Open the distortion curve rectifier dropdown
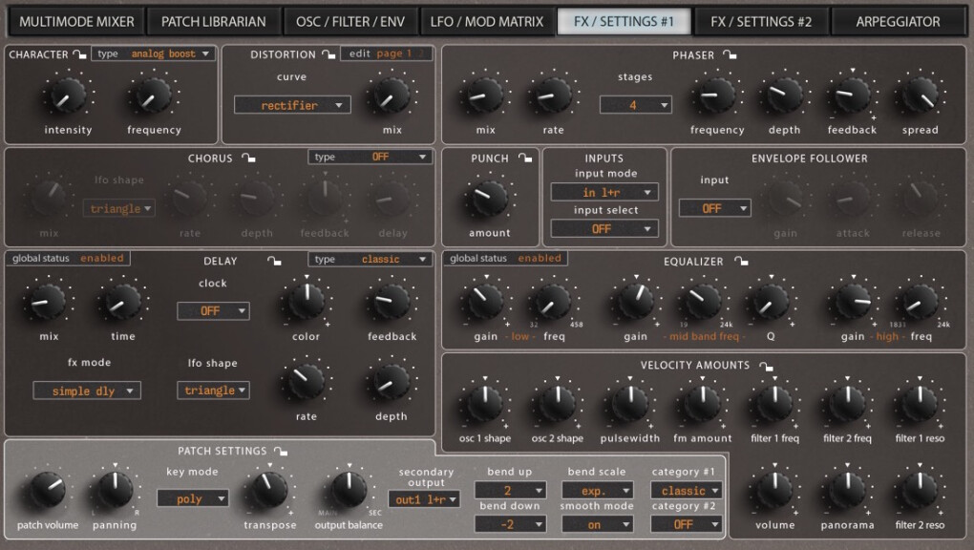 pos(292,105)
